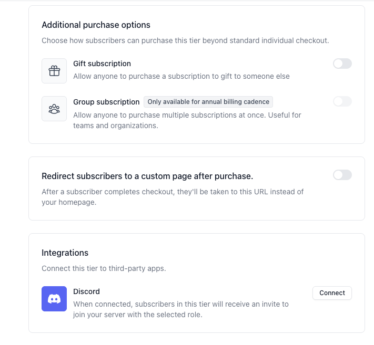Click the Discord logo icon

[54, 299]
